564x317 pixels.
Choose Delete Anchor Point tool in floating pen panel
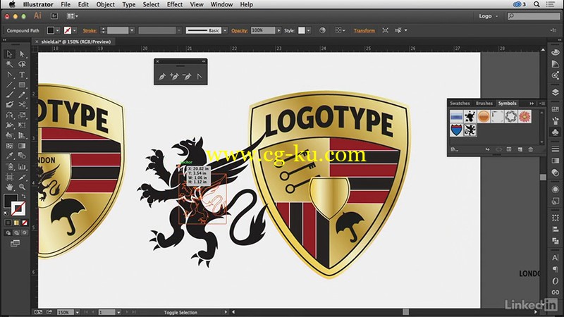pyautogui.click(x=187, y=76)
